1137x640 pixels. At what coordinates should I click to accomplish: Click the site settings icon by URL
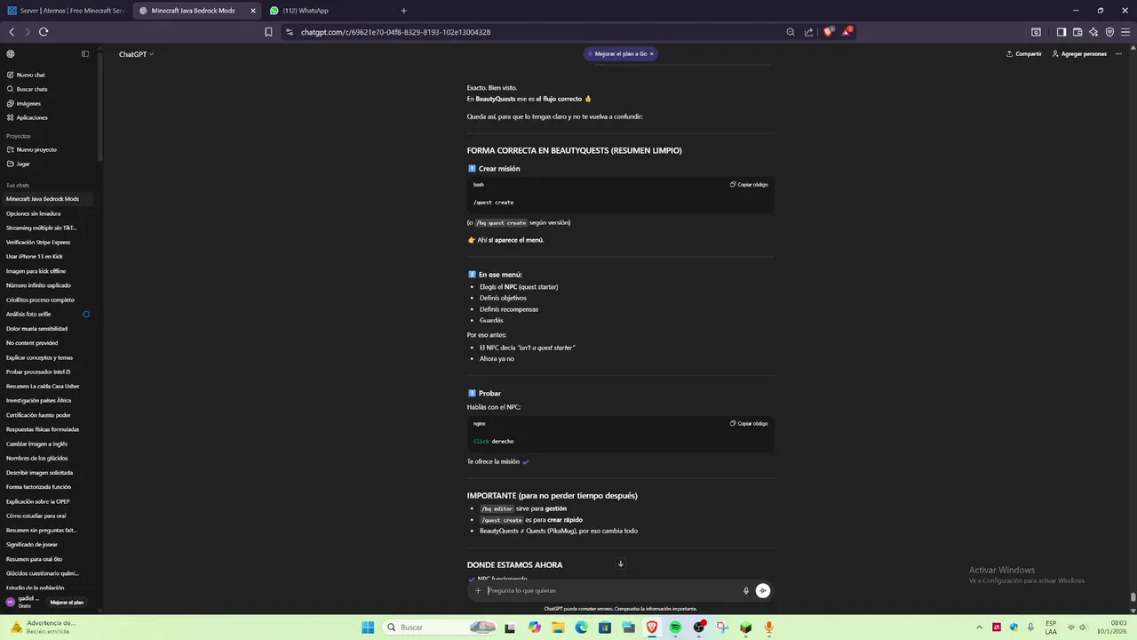click(x=289, y=32)
